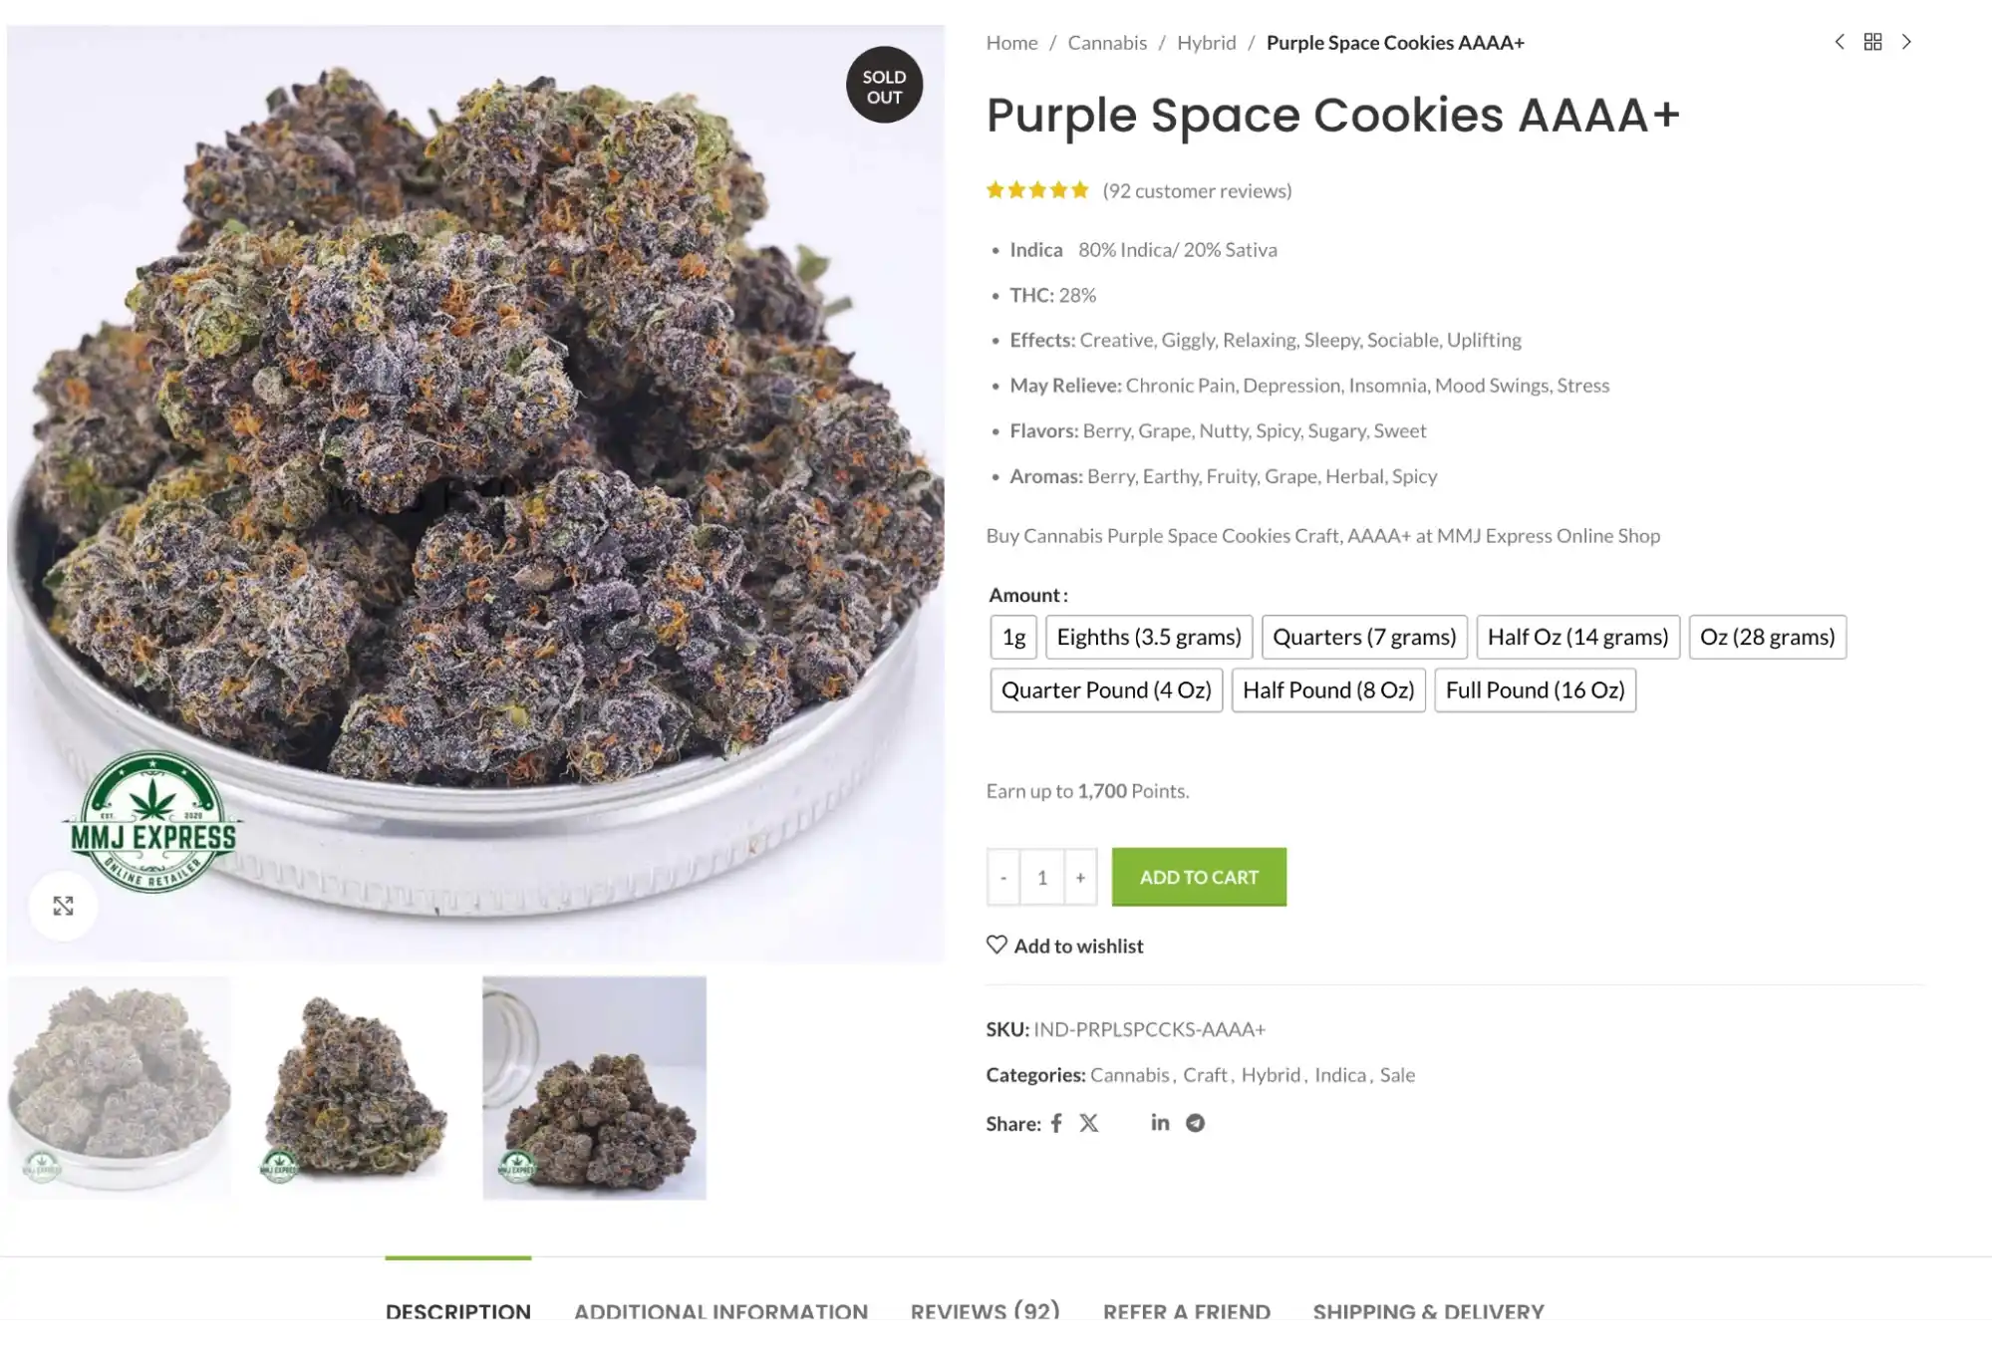Share on LinkedIn

point(1160,1123)
